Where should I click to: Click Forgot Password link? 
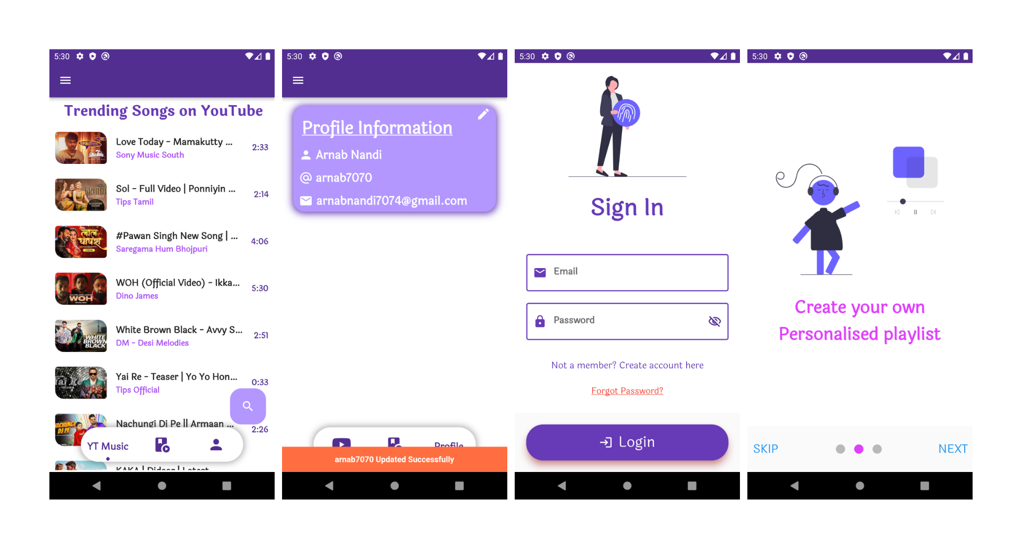coord(627,390)
